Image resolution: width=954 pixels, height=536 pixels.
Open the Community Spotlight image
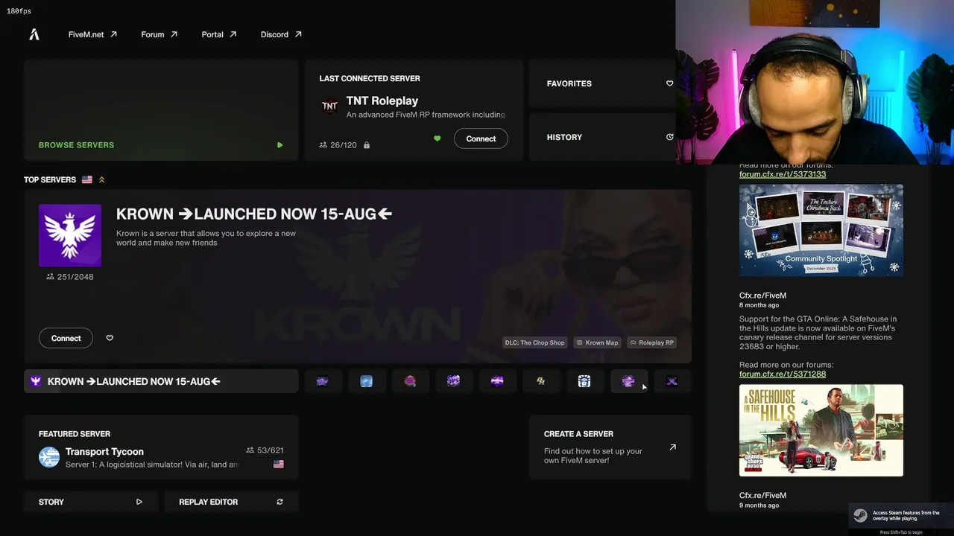click(x=821, y=230)
